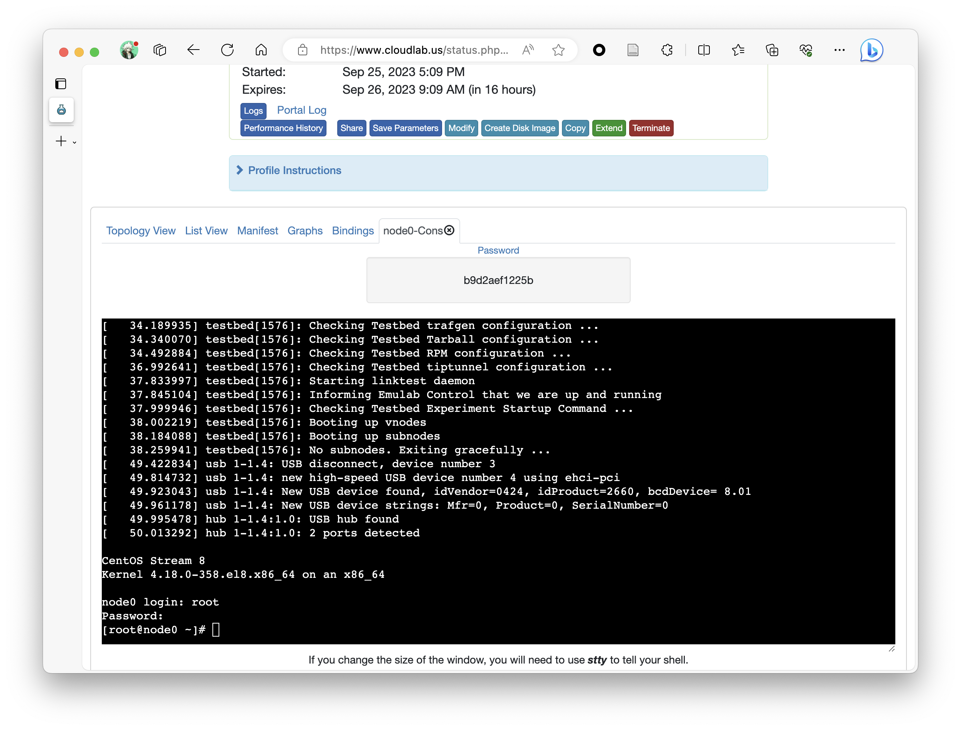Viewport: 961px width, 730px height.
Task: Open Browser essentials heart icon
Action: [x=806, y=50]
